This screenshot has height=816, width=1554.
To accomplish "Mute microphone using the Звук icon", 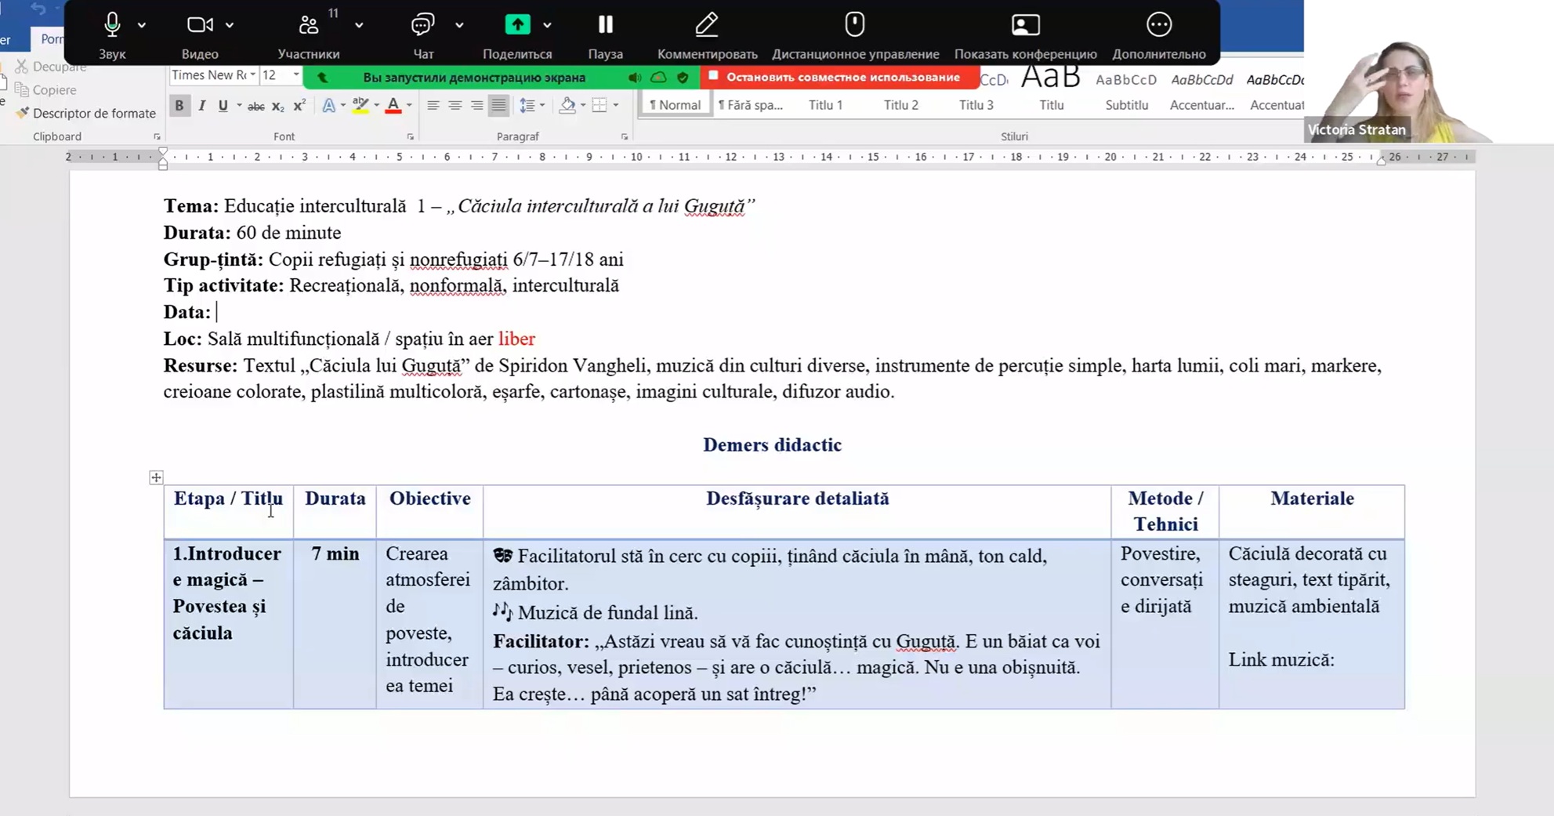I will 112,25.
